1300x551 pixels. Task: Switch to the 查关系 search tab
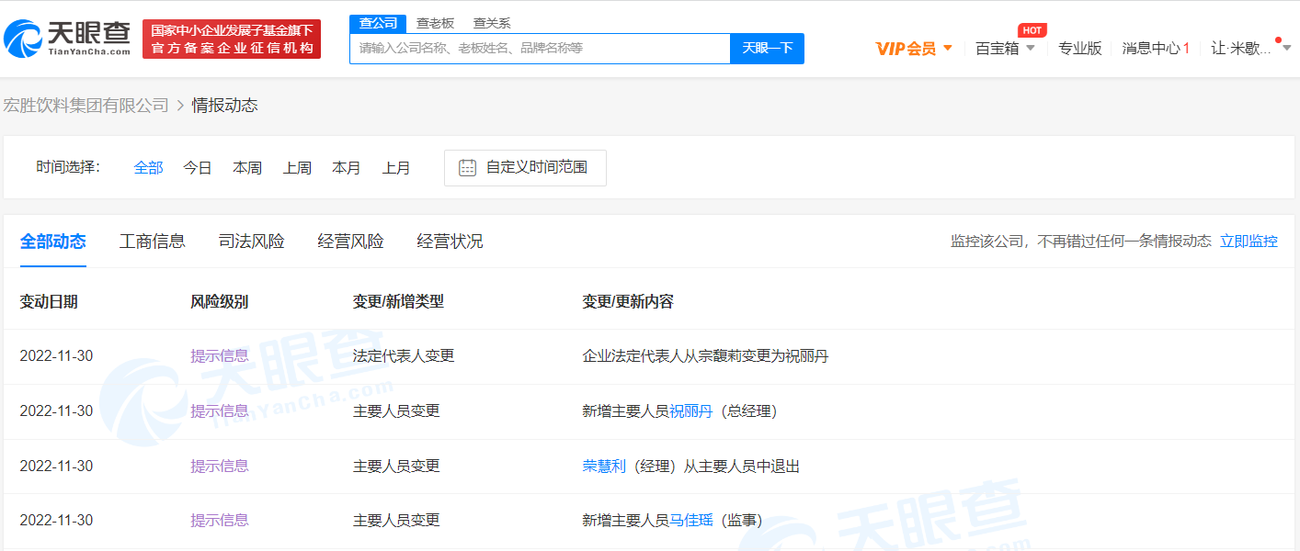tap(492, 23)
